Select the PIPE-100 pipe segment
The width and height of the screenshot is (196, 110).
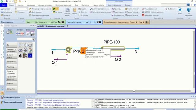click(113, 48)
